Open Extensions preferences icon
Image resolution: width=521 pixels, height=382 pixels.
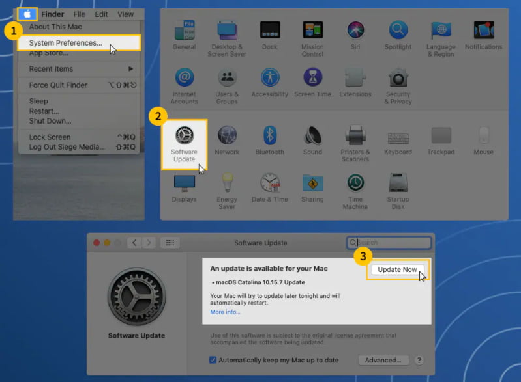click(355, 77)
